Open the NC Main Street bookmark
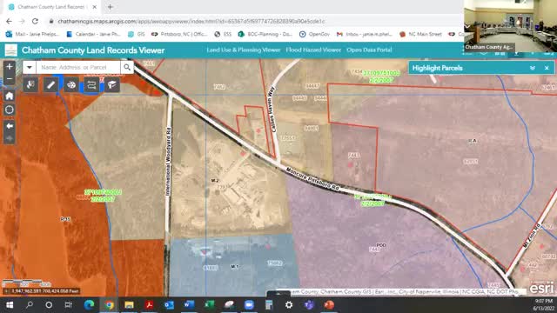 (x=421, y=34)
